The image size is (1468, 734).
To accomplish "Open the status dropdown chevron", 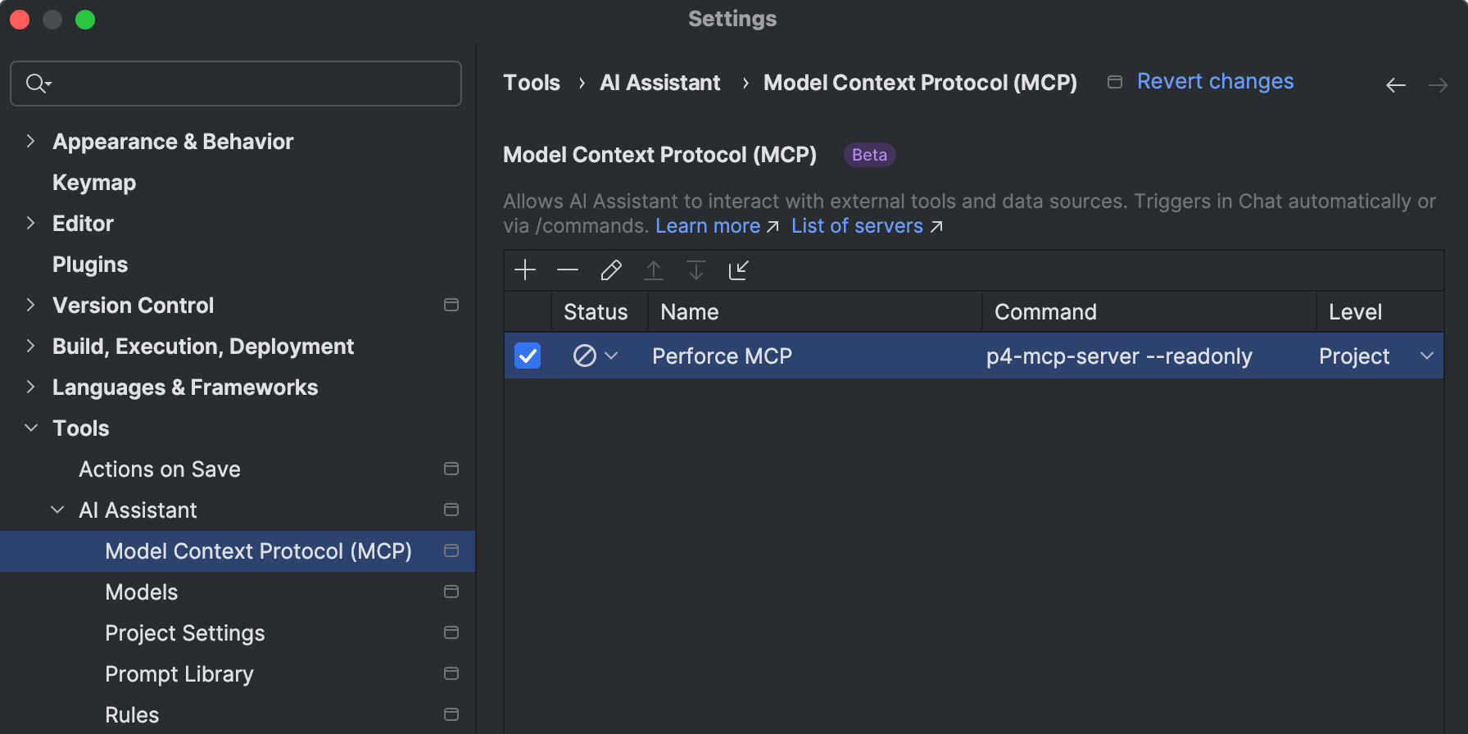I will [x=611, y=356].
